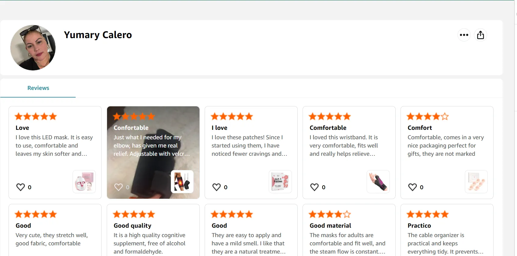Toggle heart on the 'Comfort' review
The height and width of the screenshot is (256, 517).
click(x=412, y=187)
